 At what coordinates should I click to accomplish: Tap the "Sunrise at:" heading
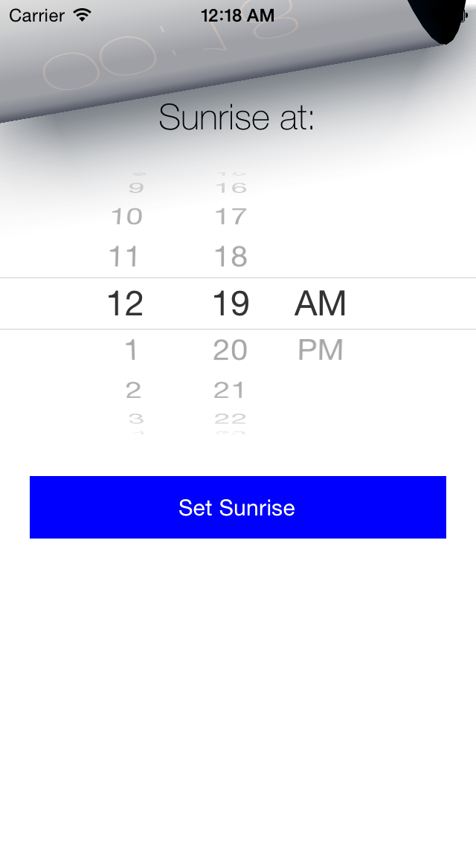(x=237, y=118)
